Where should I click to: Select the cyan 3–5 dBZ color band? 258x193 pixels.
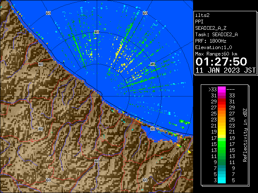222,180
